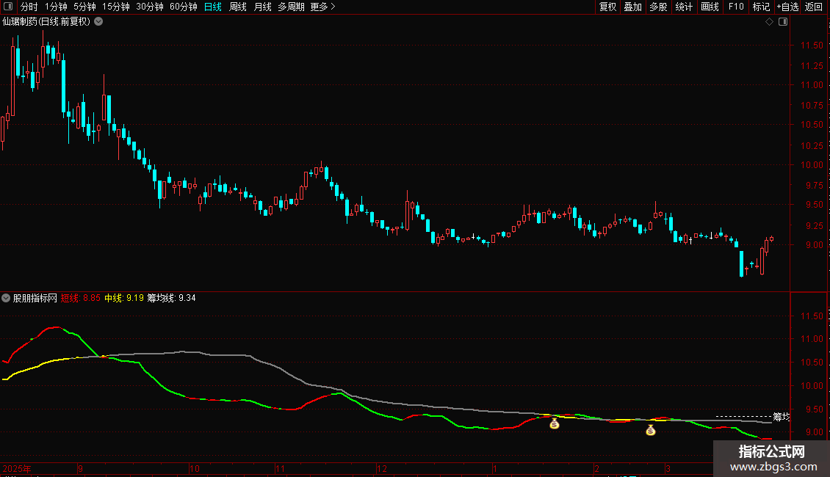Screen dimensions: 830x477
Task: Click the month 10 axis marker
Action: pyautogui.click(x=194, y=468)
